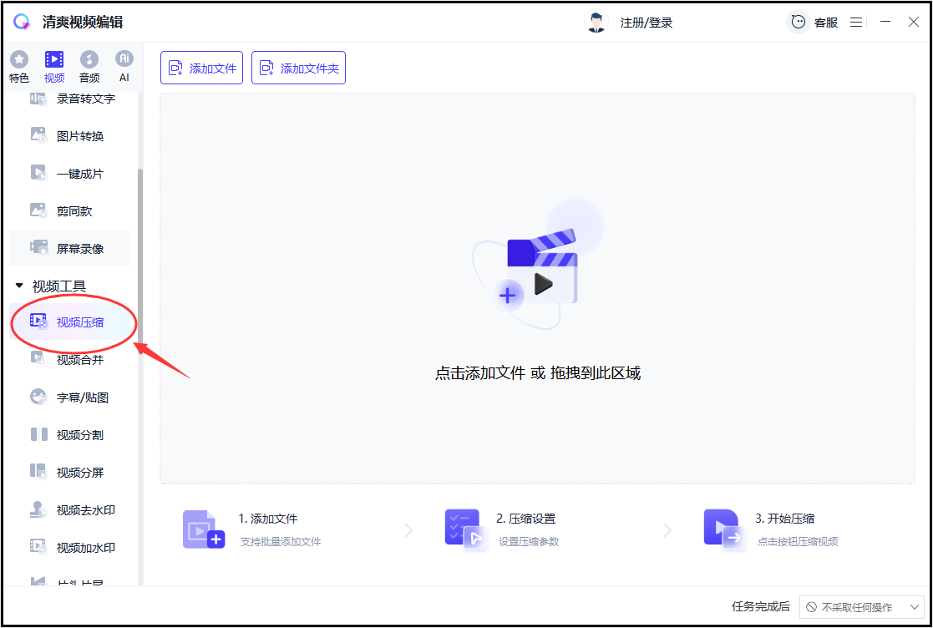
Task: Switch to the 视频 category tab
Action: point(54,66)
